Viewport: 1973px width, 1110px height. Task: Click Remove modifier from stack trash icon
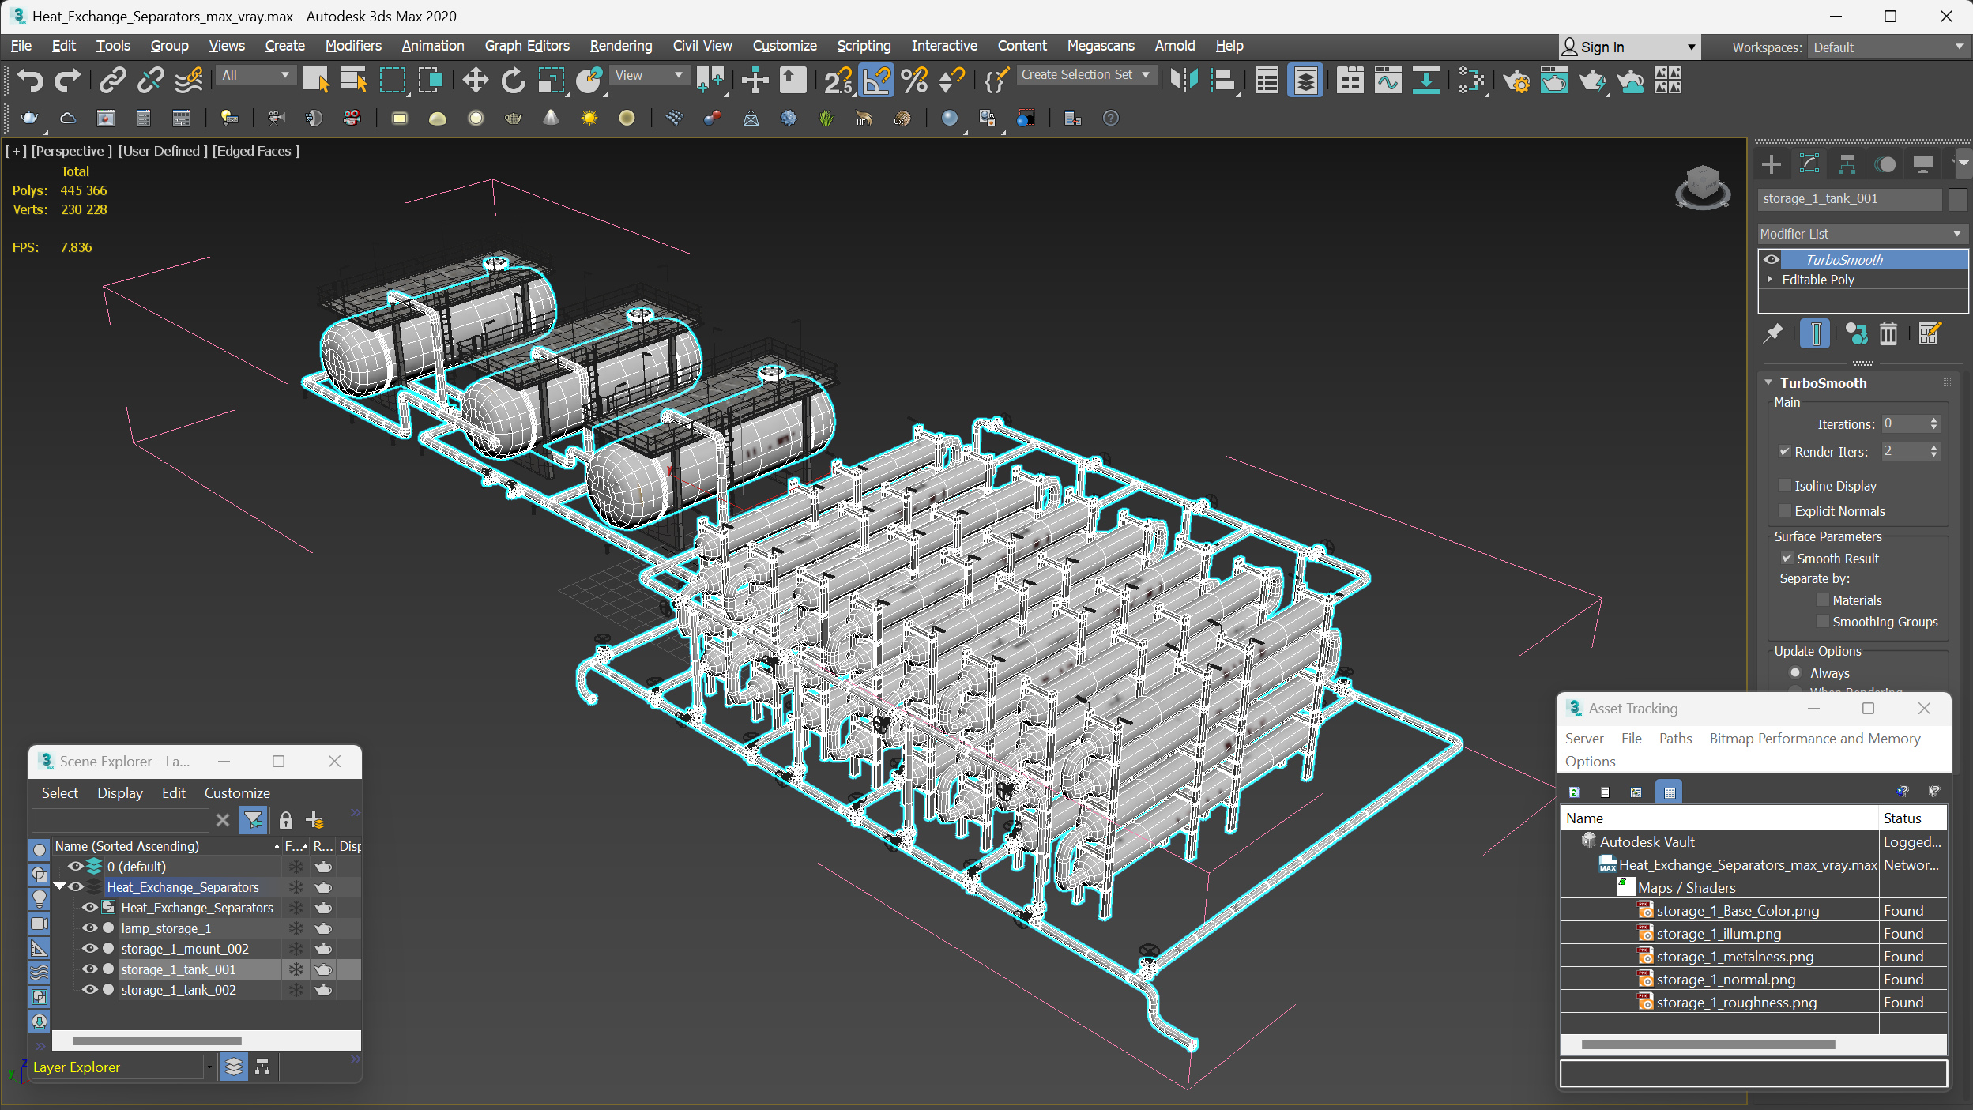click(x=1888, y=333)
